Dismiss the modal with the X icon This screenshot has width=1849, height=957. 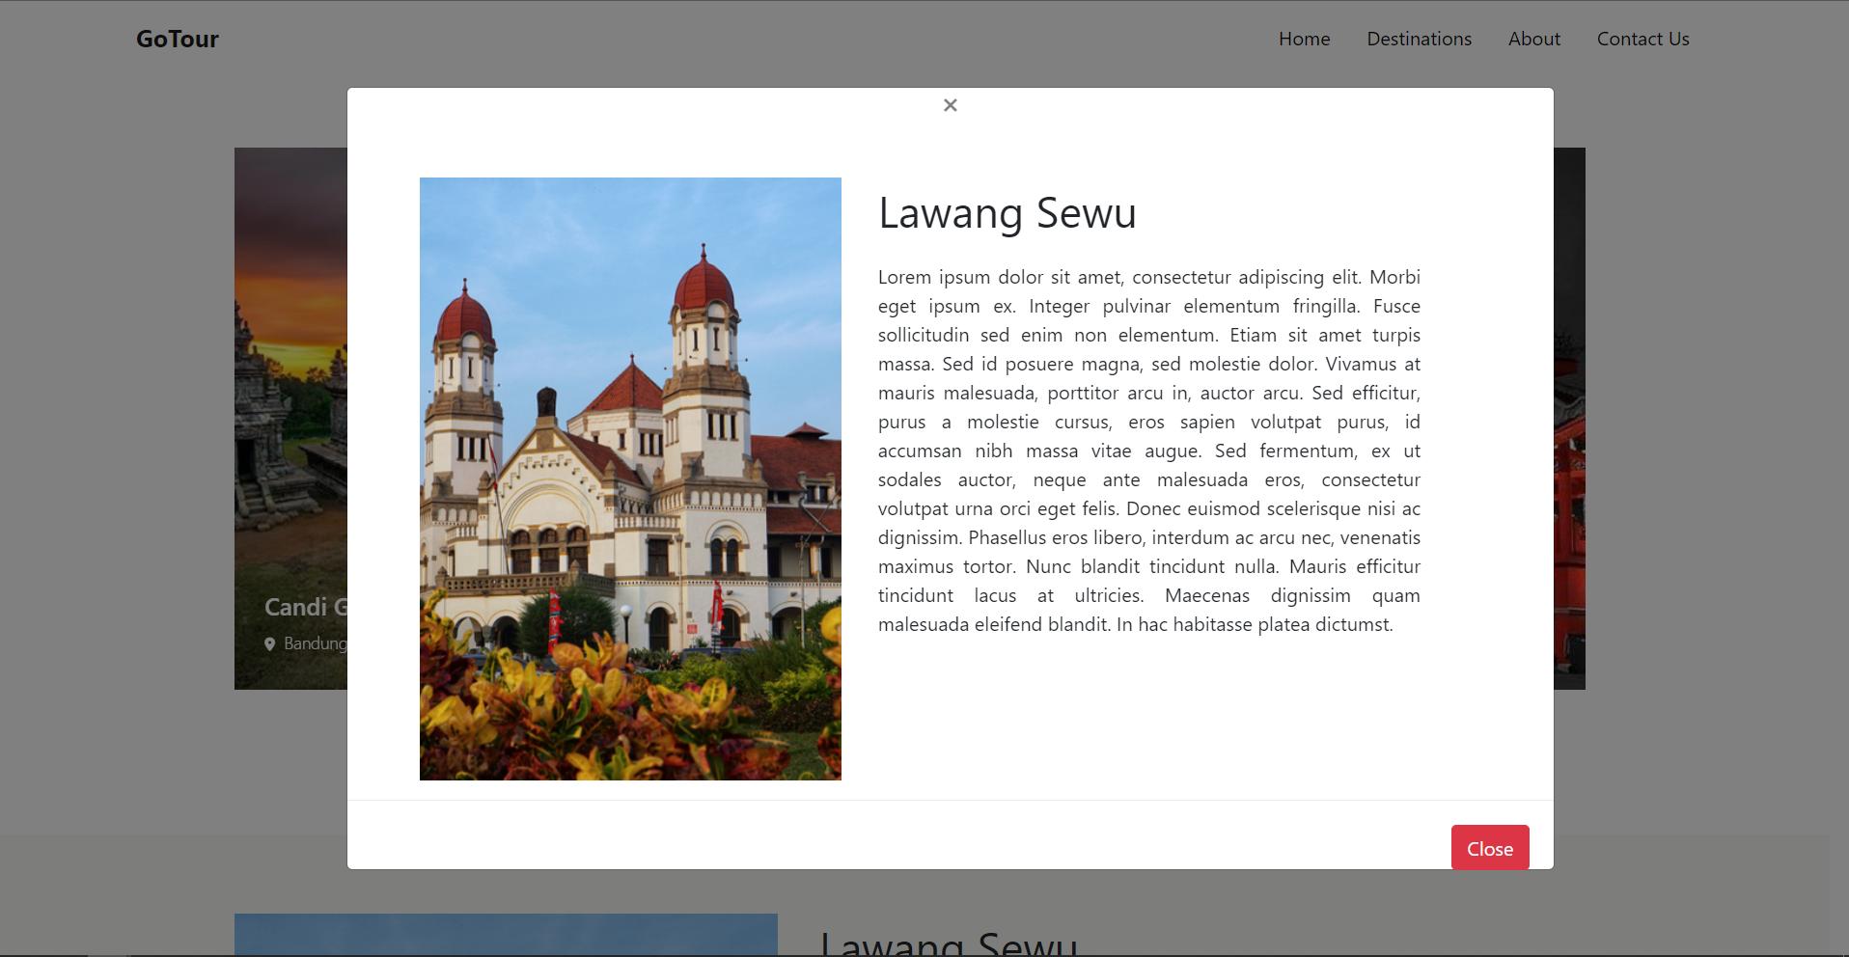pos(951,105)
